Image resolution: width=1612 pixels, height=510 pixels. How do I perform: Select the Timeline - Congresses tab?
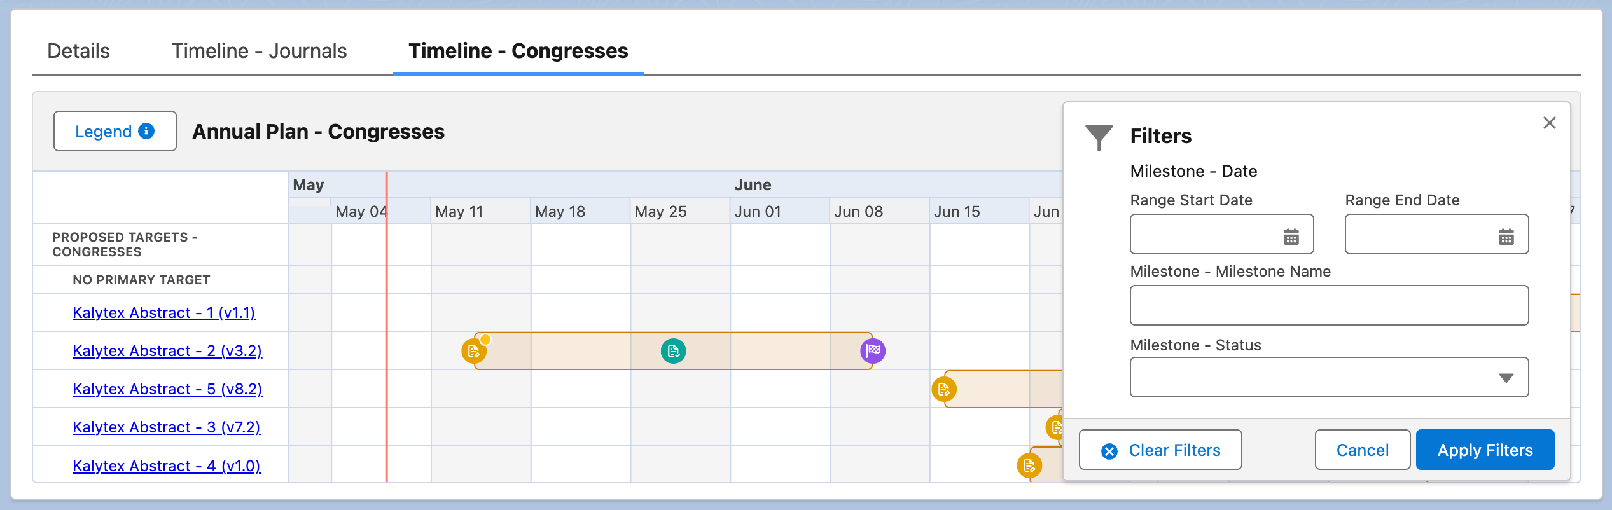tap(518, 51)
